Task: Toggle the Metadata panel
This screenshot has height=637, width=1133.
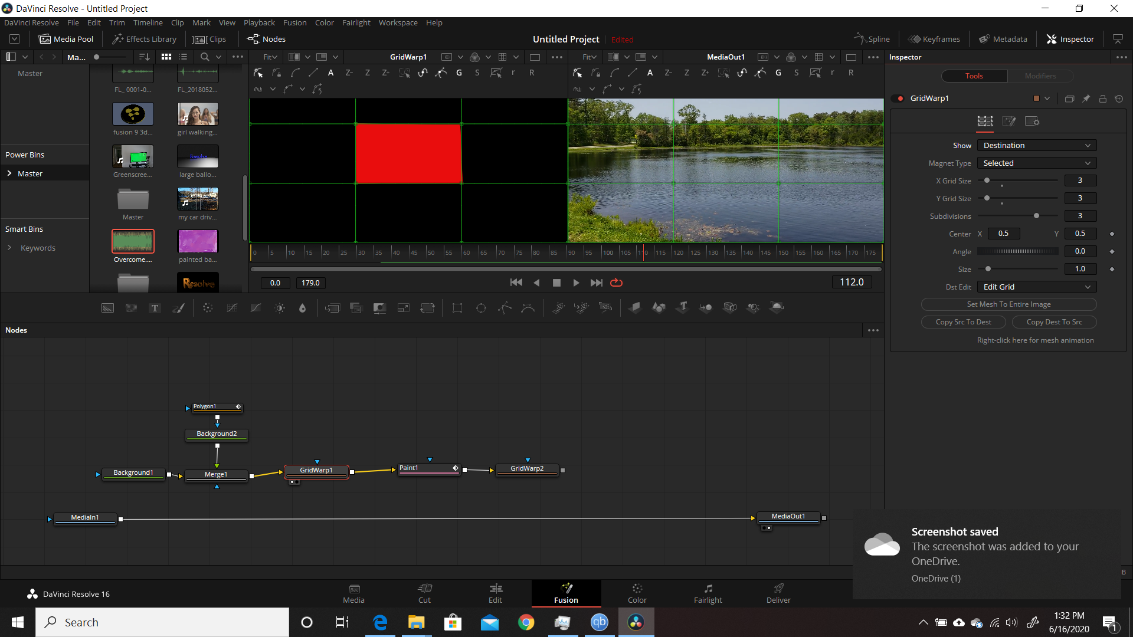Action: [1003, 39]
